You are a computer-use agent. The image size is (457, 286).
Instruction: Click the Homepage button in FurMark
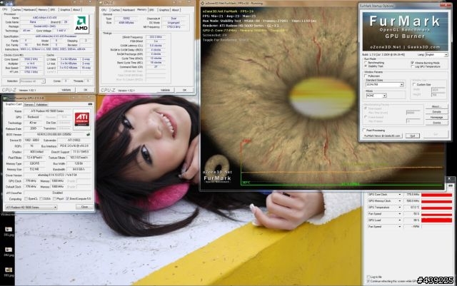[436, 117]
